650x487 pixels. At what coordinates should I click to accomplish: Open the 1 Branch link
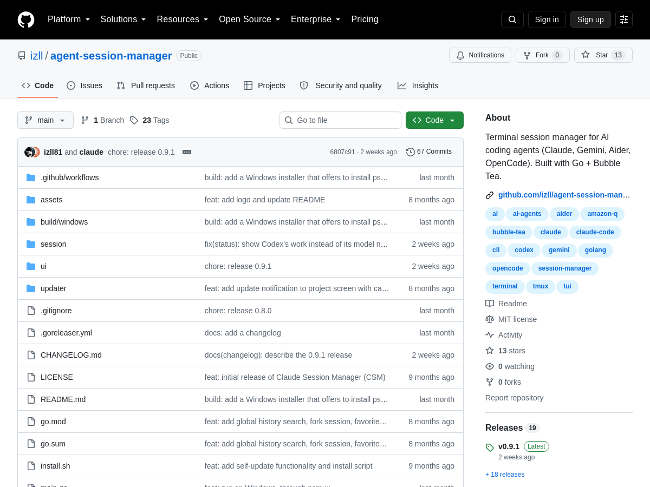[102, 120]
